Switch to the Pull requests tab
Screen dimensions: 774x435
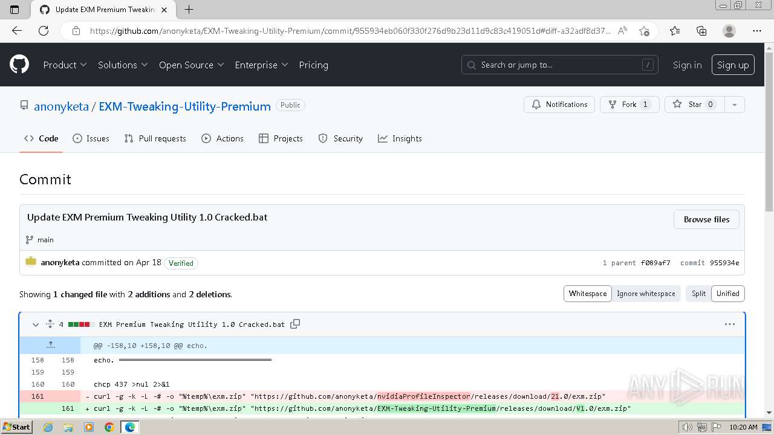pos(155,138)
